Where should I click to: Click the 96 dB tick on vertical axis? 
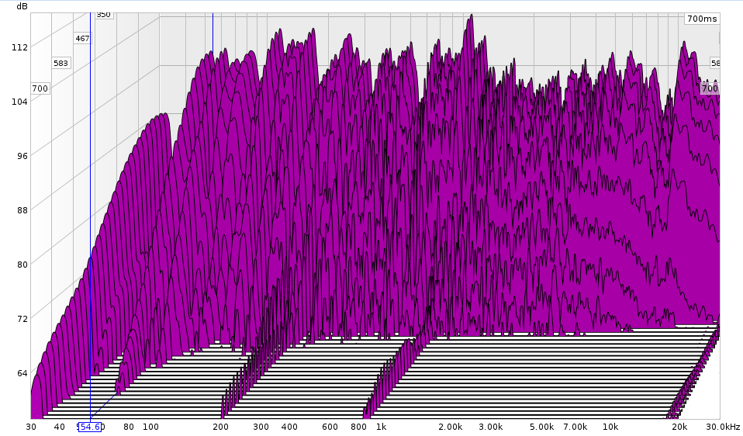point(22,156)
